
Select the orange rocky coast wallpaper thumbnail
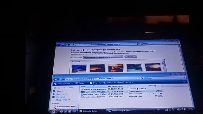click(116, 68)
